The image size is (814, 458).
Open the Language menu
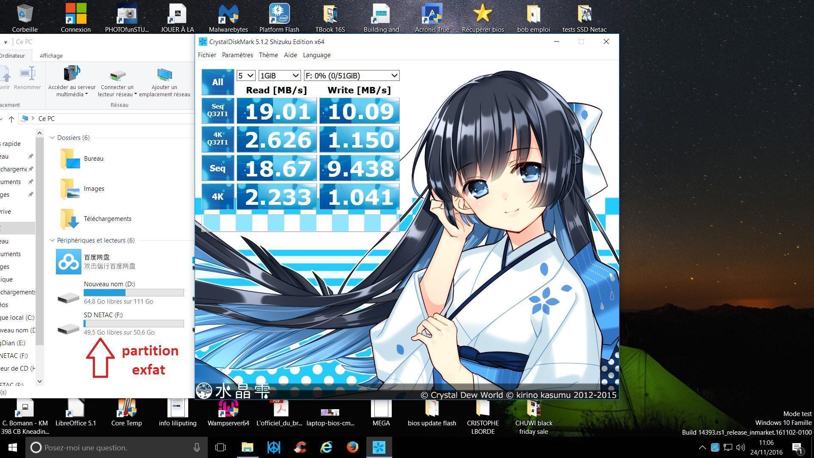pos(316,55)
